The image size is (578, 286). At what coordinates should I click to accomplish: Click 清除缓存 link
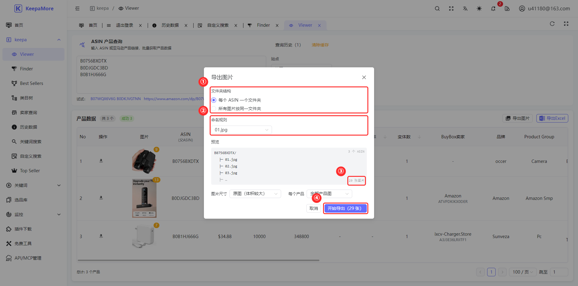point(320,45)
